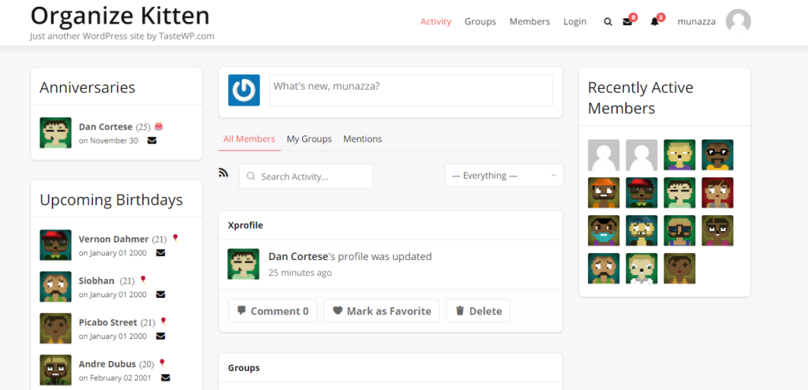
Task: Send message to Dan Cortese via envelope
Action: click(x=152, y=140)
